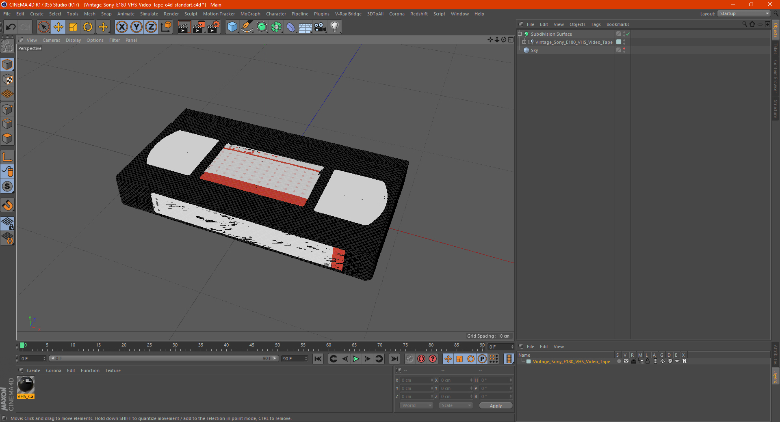Open the Spline Pen tool
The width and height of the screenshot is (780, 422).
[247, 27]
